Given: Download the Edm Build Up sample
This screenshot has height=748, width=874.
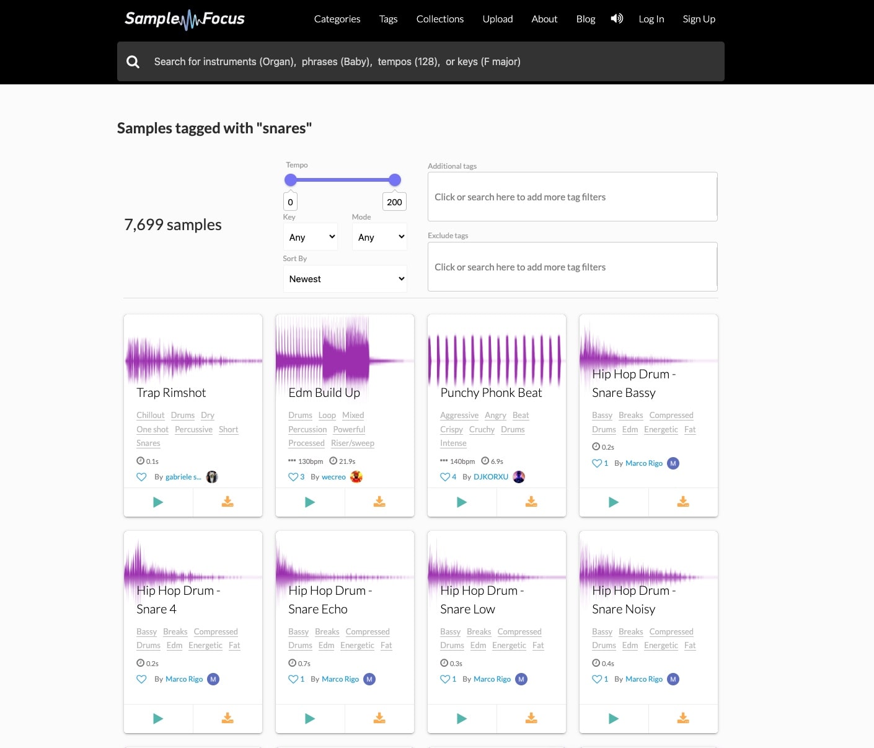Looking at the screenshot, I should click(x=379, y=502).
